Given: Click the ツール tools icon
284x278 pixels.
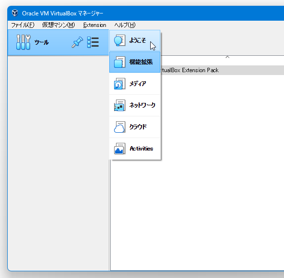Looking at the screenshot, I should click(23, 42).
